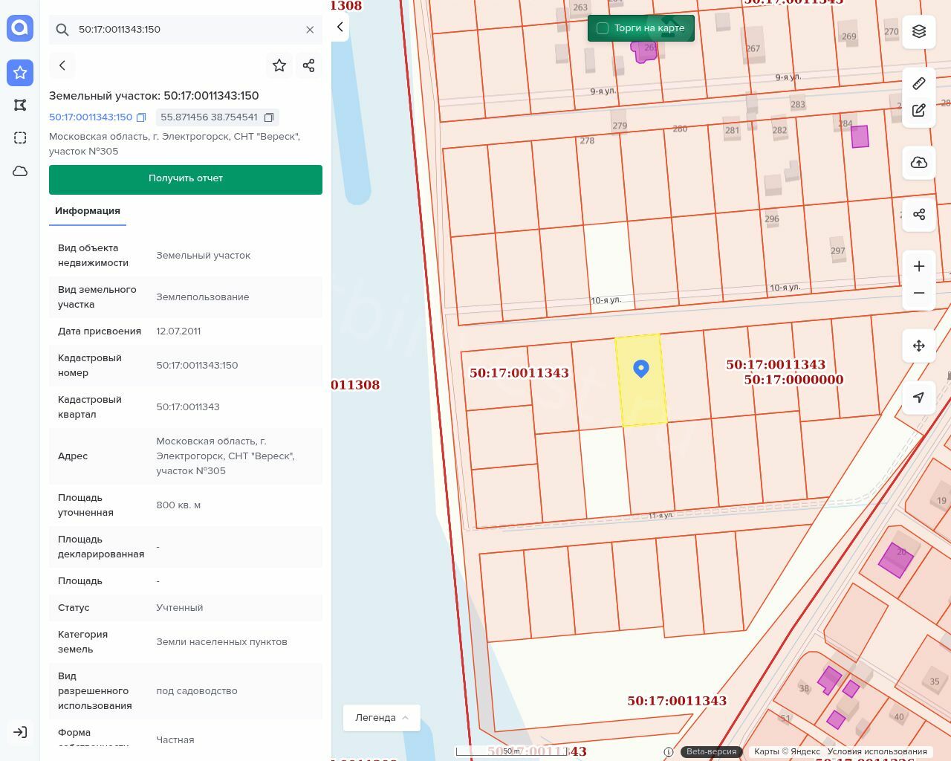Click the cadastral number search field
This screenshot has height=761, width=951.
(x=186, y=30)
